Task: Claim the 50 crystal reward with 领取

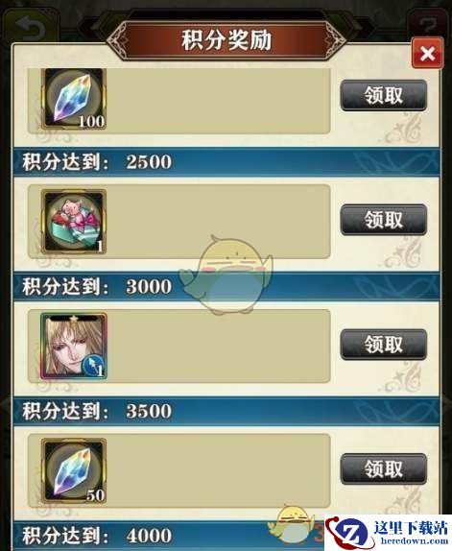Action: [384, 469]
